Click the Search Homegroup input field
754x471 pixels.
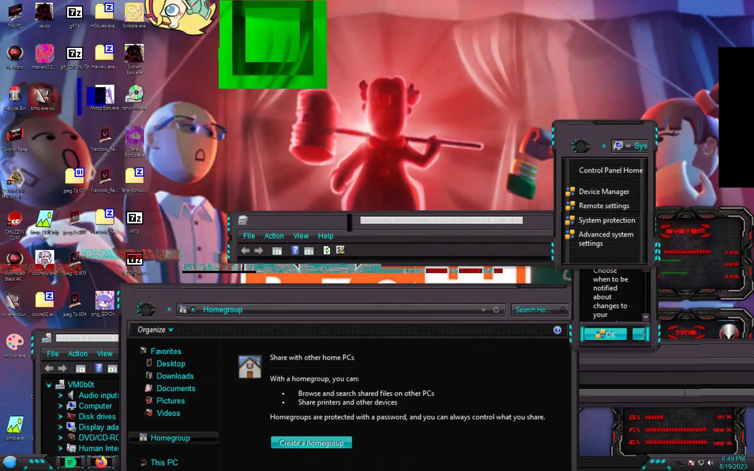coord(534,310)
